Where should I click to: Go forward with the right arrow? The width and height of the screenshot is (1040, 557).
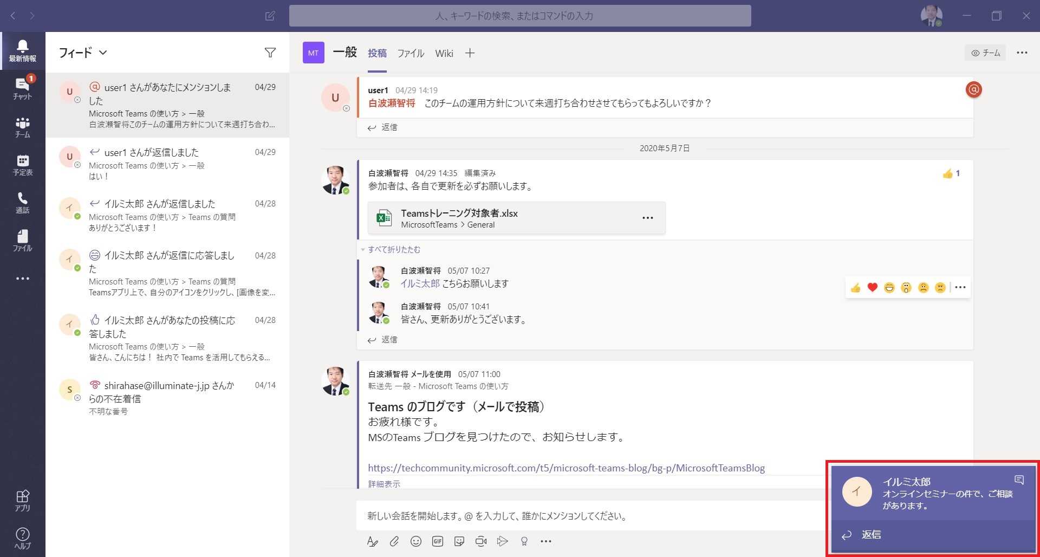32,16
